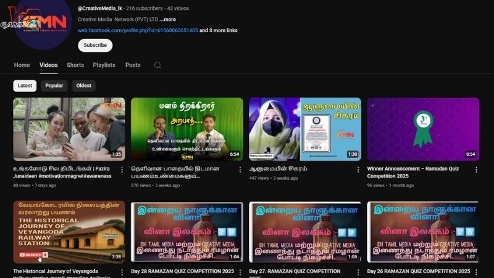This screenshot has height=278, width=494.
Task: Play the 1:07 quiz number 26 thumbnail
Action: (x=423, y=232)
